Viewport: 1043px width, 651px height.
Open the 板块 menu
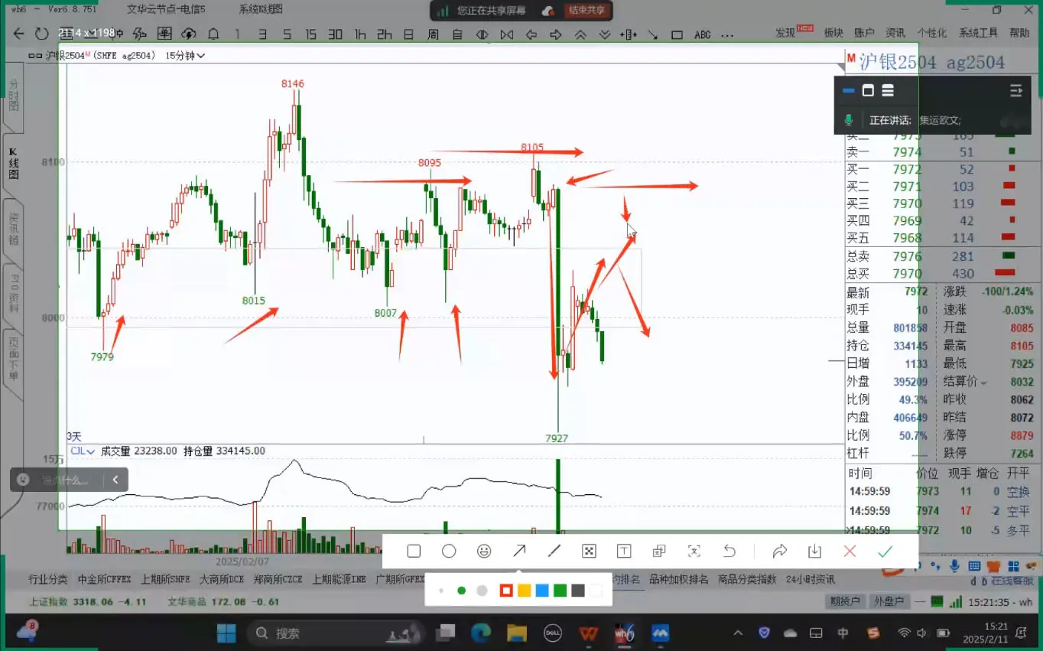833,33
